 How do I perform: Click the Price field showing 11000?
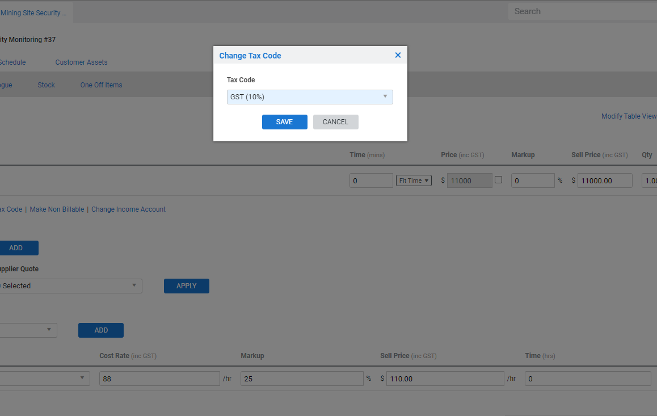coord(469,180)
